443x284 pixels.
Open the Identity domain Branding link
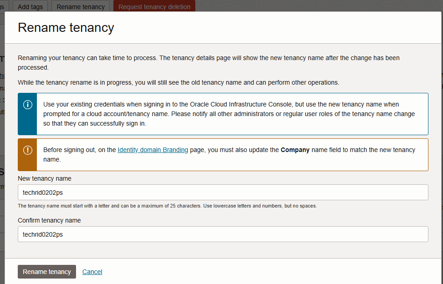pos(153,150)
